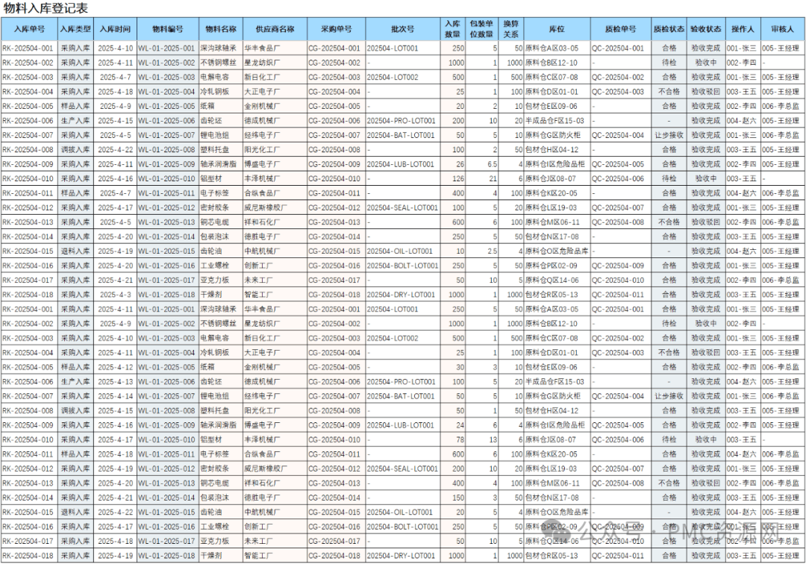Click 待检 in the 2025-4-16 row

pyautogui.click(x=669, y=179)
